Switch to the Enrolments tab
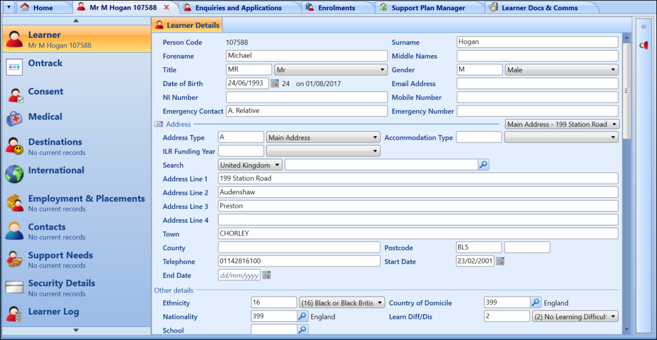 pos(337,8)
